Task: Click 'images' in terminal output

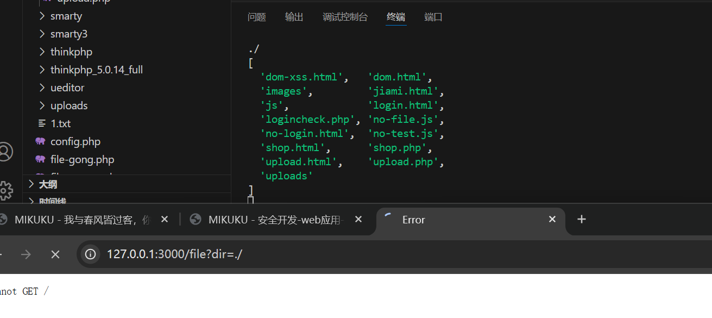Action: [284, 91]
